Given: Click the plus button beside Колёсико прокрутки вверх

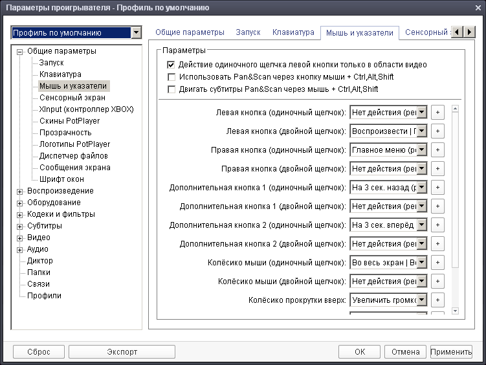Looking at the screenshot, I should point(437,300).
